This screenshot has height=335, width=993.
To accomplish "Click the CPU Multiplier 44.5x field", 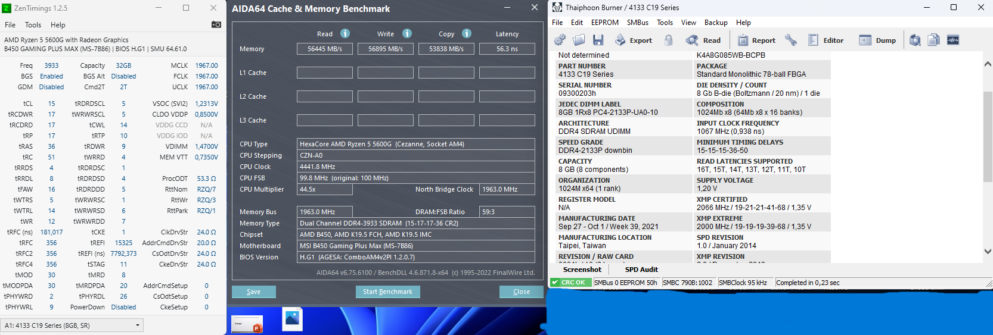I will click(325, 189).
